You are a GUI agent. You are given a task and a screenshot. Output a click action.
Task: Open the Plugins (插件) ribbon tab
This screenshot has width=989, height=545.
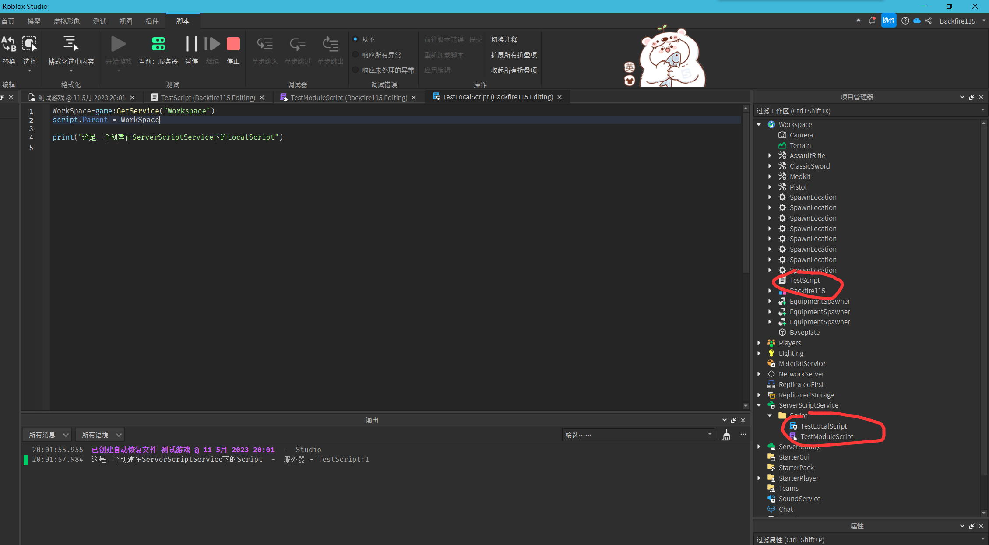(152, 21)
